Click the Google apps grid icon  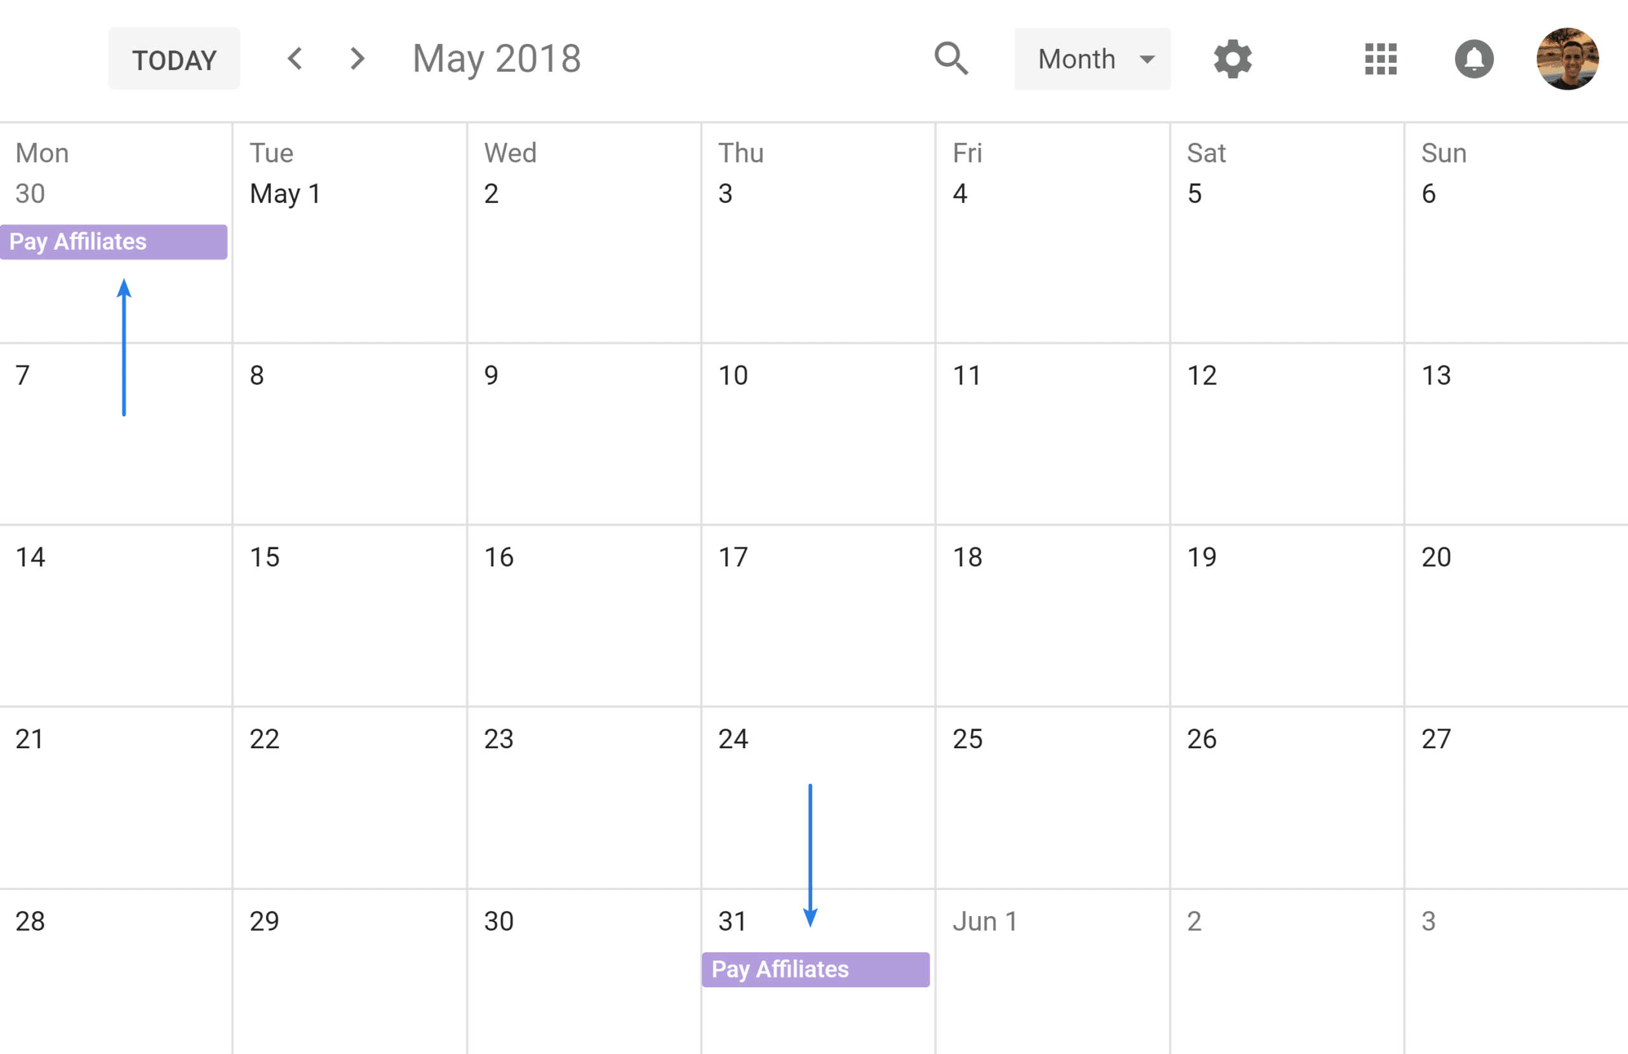[1380, 57]
